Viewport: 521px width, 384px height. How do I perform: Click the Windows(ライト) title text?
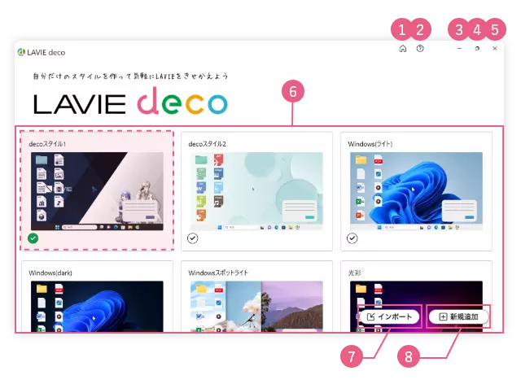coord(370,144)
